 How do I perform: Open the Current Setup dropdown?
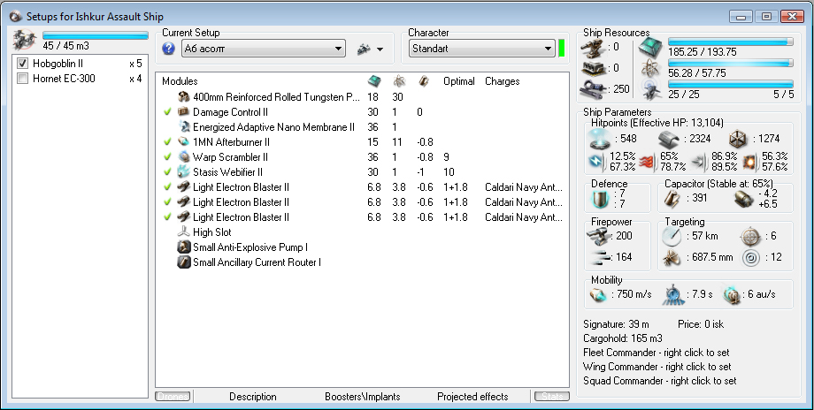pos(264,49)
